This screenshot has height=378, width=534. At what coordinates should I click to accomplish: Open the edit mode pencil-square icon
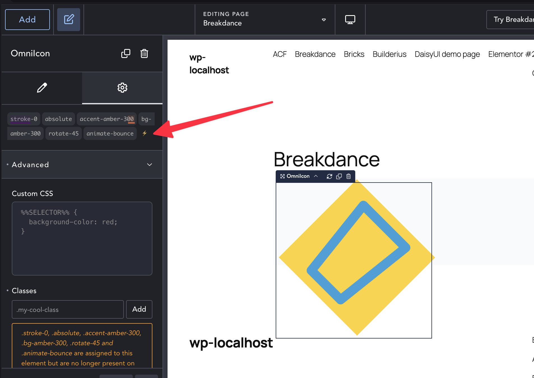pos(69,20)
